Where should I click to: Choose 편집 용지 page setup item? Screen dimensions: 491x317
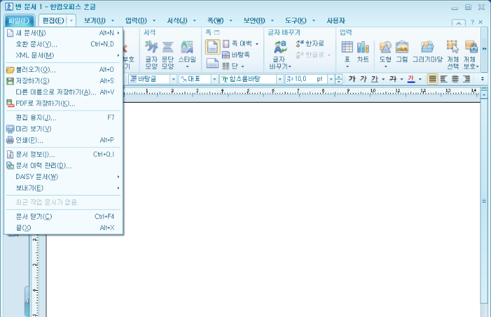(64, 118)
